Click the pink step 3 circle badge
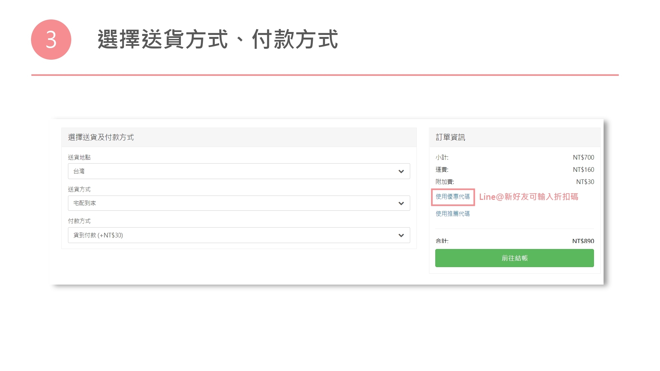660x371 pixels. (x=51, y=40)
